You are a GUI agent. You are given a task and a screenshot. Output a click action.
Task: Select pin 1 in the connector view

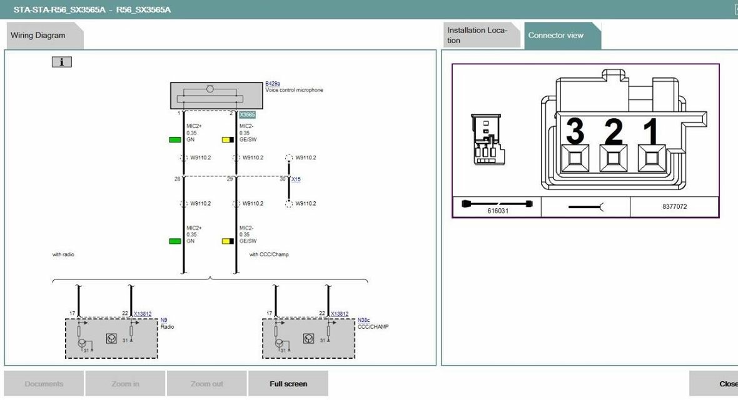pyautogui.click(x=651, y=157)
